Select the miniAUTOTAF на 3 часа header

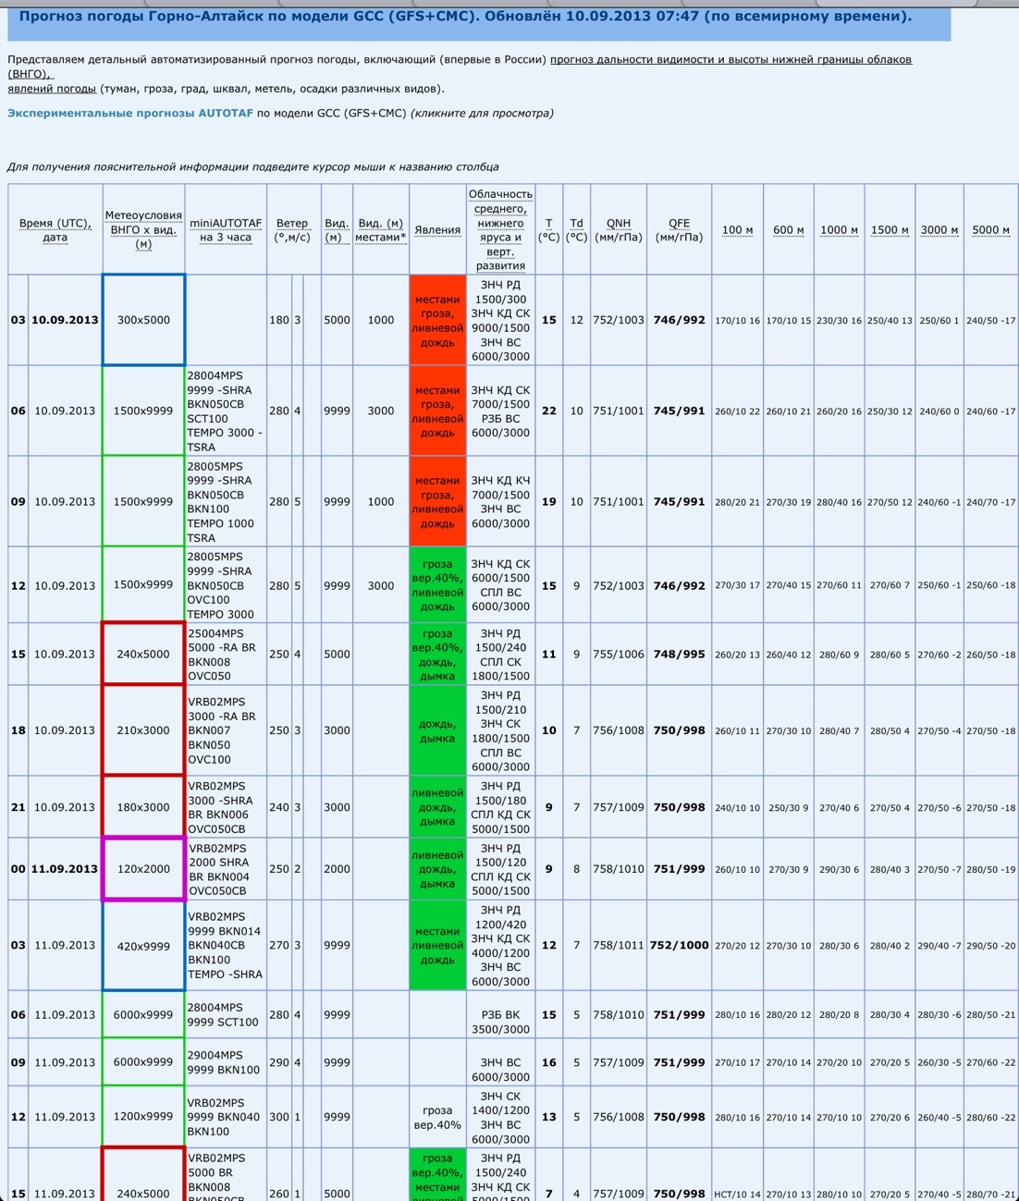226,230
